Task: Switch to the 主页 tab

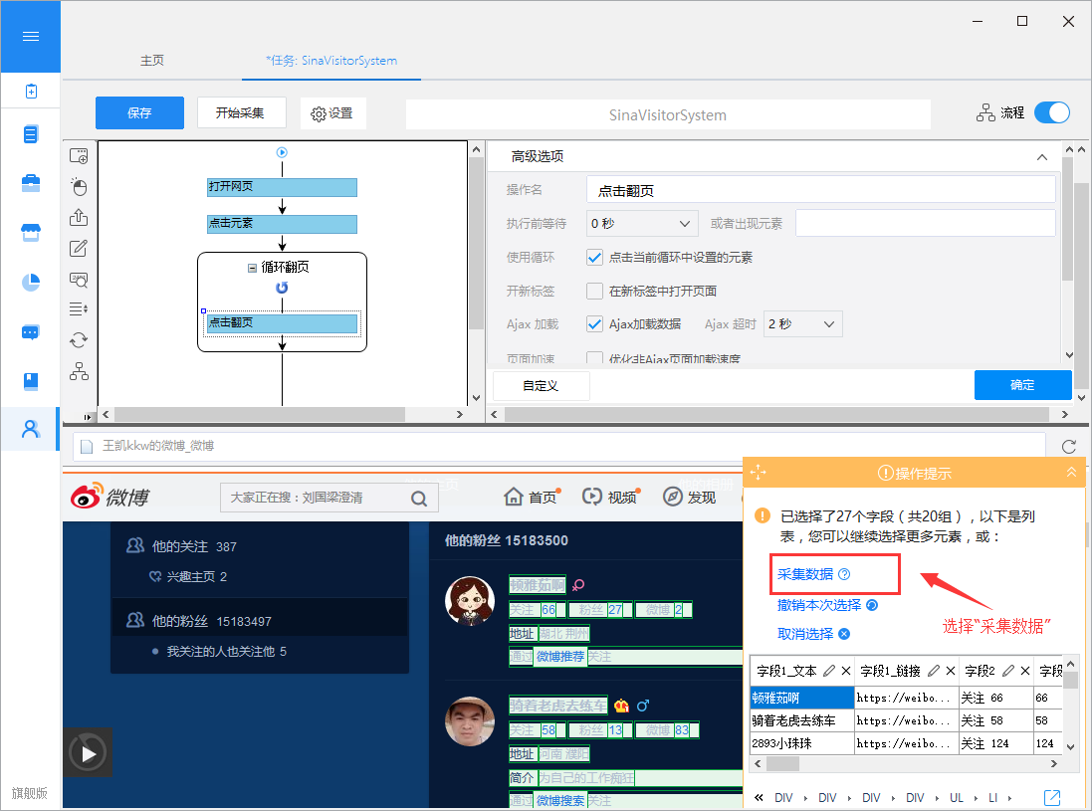Action: [x=152, y=61]
